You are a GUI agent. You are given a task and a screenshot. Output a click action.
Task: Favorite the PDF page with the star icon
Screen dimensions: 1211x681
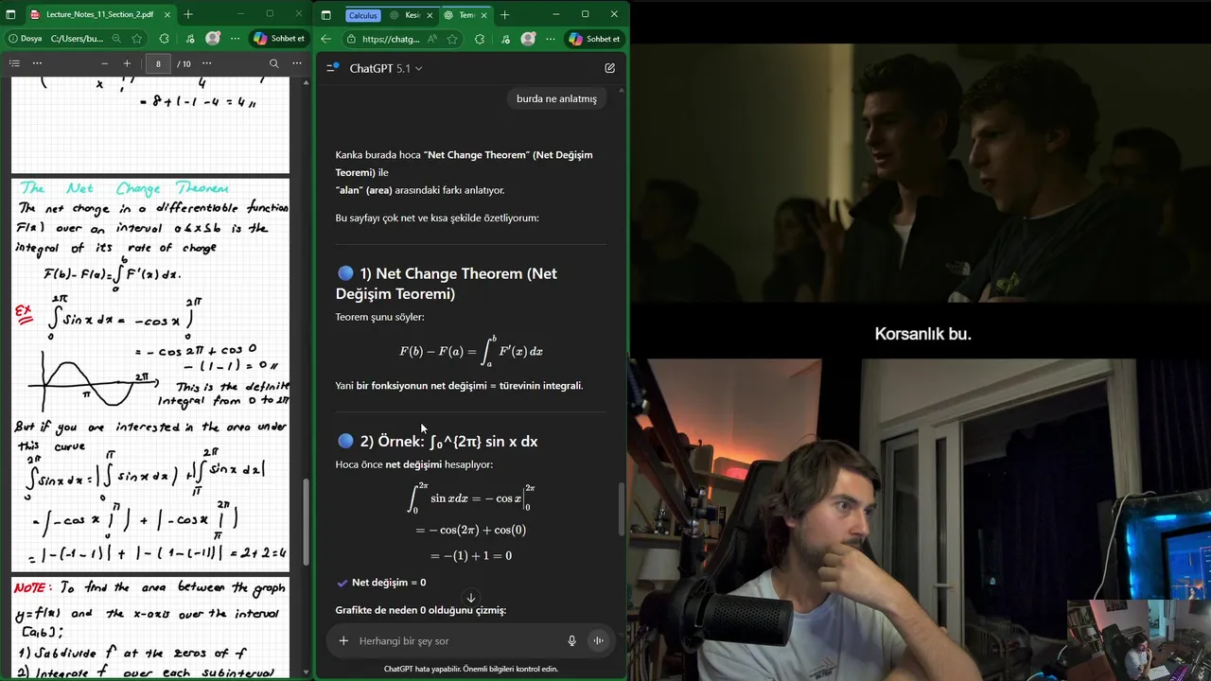tap(137, 39)
